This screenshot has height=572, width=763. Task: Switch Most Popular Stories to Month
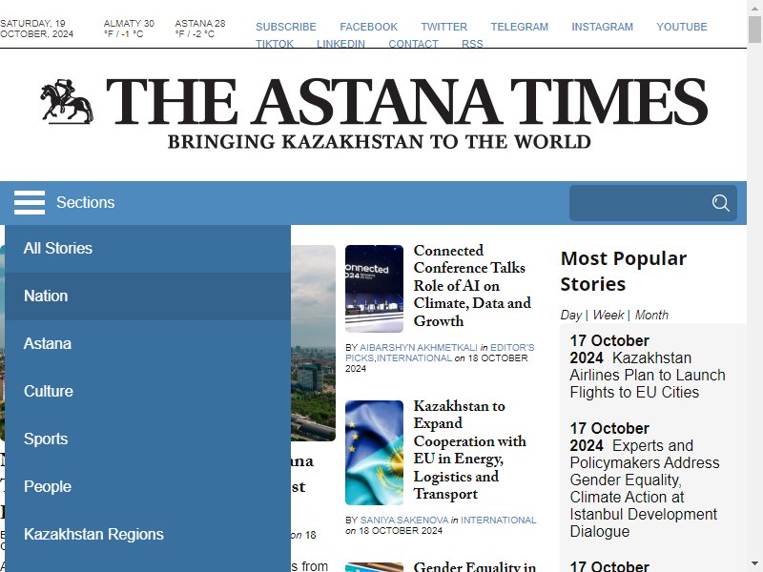click(651, 315)
